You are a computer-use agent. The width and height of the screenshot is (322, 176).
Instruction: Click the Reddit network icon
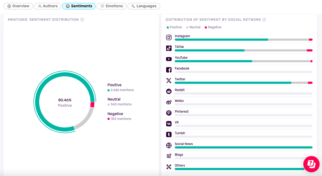[169, 91]
